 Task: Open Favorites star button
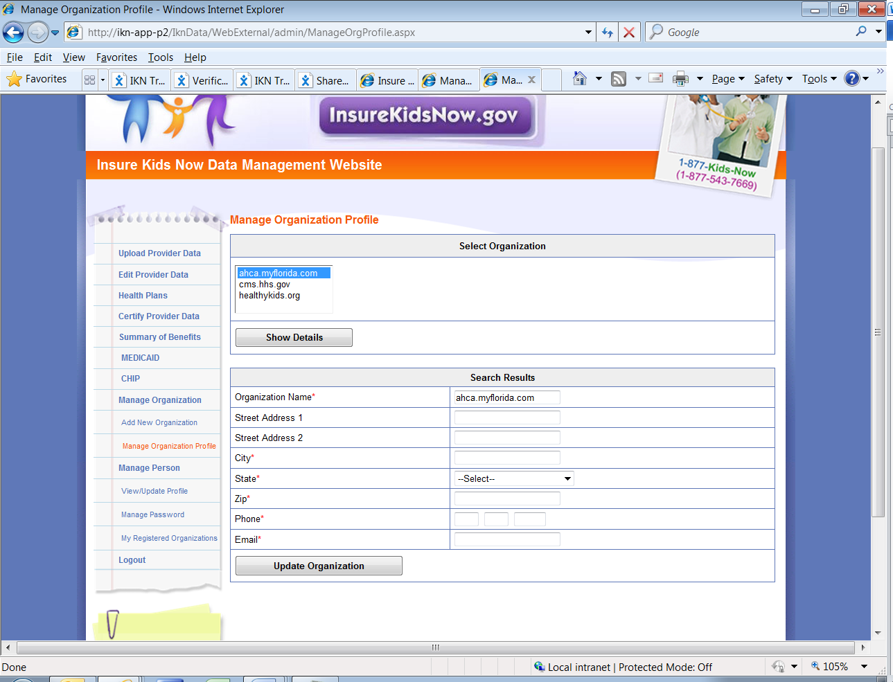(x=37, y=79)
